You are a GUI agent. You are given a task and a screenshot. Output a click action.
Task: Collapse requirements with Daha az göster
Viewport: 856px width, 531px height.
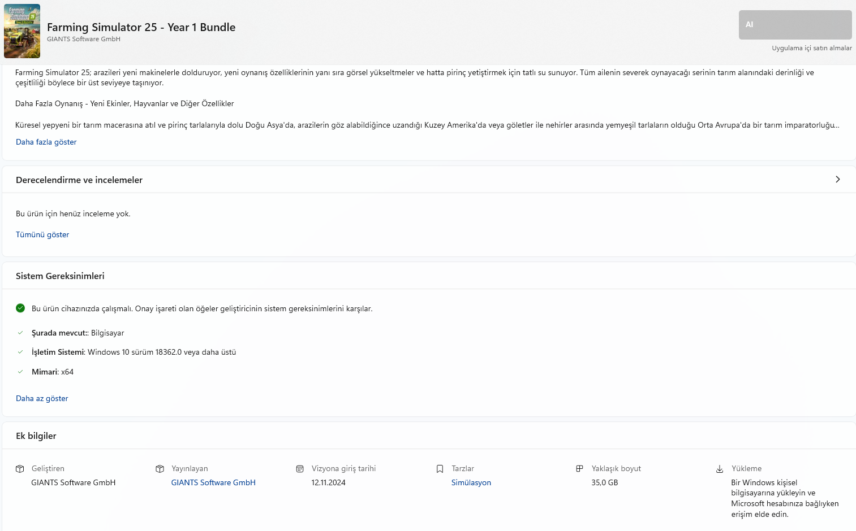point(42,399)
